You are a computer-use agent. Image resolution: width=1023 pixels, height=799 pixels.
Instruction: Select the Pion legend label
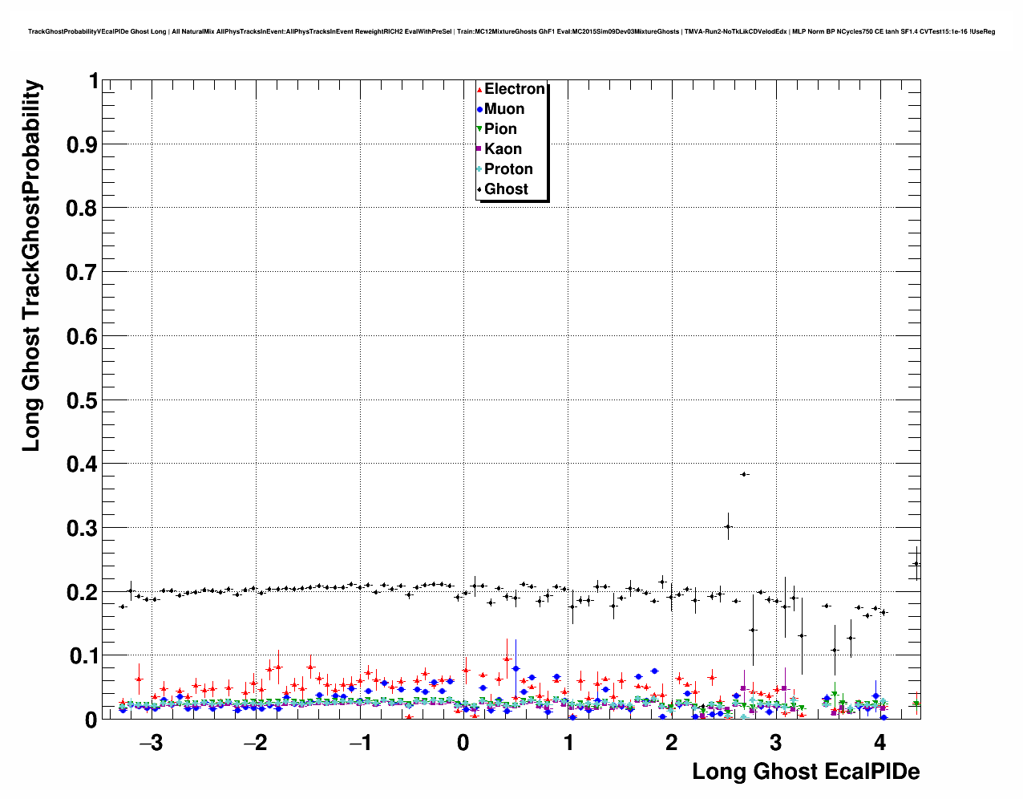[x=500, y=129]
